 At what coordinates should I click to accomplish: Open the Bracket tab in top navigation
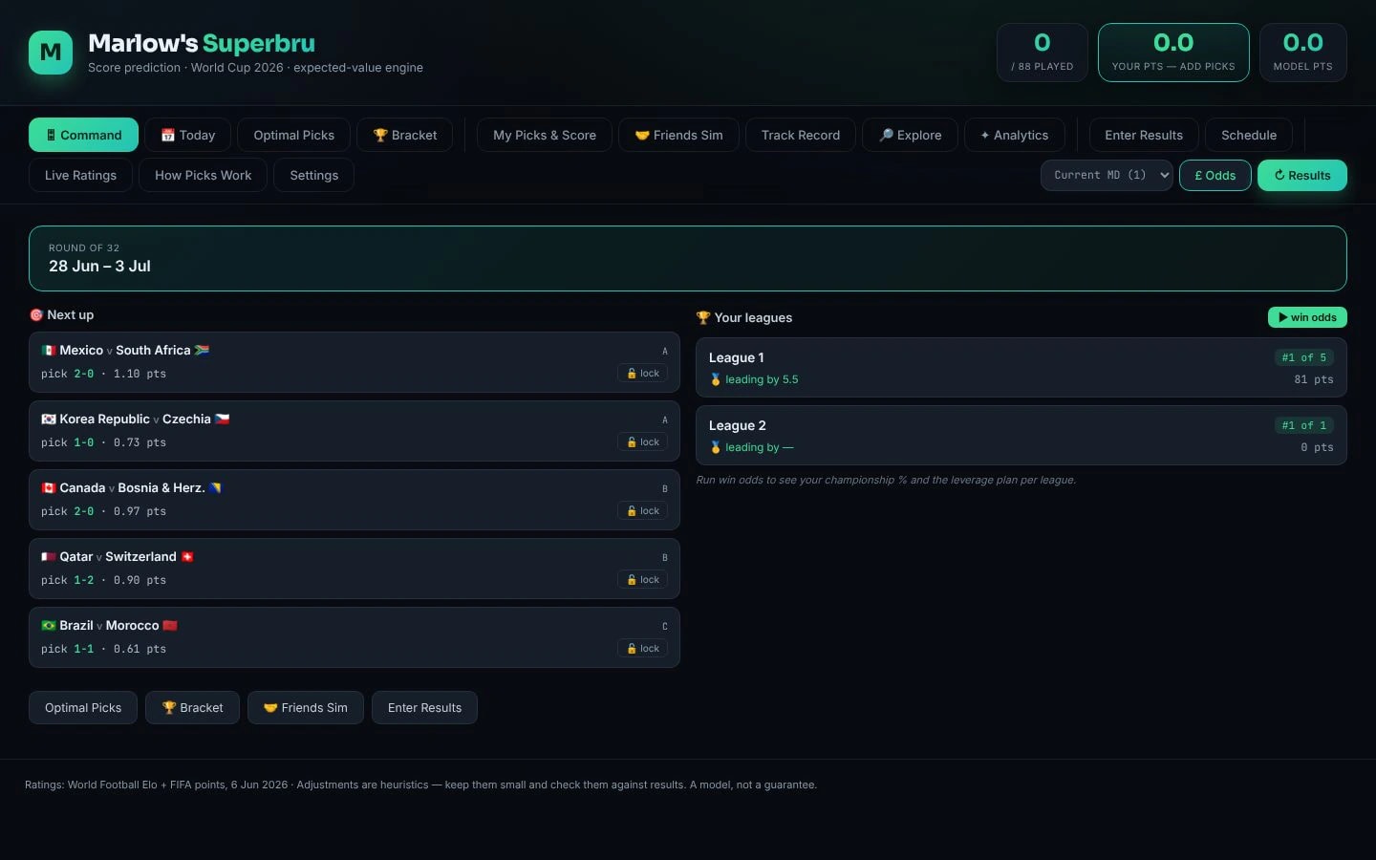coord(405,135)
